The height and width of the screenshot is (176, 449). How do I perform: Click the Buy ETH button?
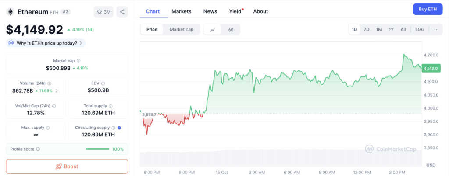point(428,9)
